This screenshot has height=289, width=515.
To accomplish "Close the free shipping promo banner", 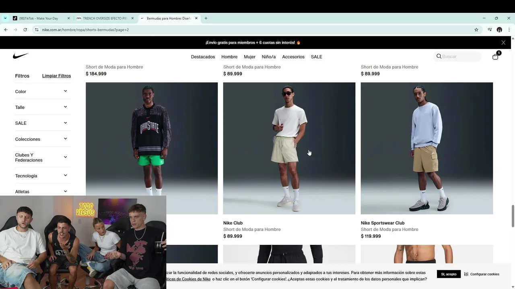I will (x=503, y=43).
